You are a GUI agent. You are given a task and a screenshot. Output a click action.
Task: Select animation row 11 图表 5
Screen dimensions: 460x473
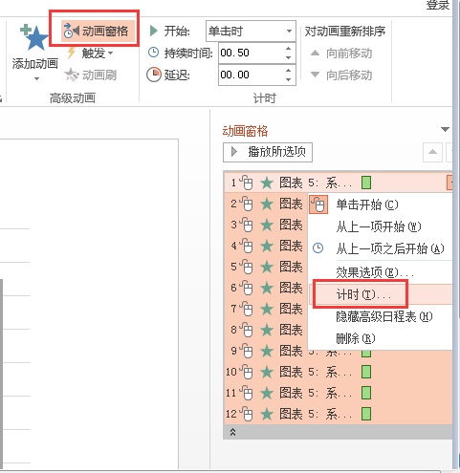[338, 393]
